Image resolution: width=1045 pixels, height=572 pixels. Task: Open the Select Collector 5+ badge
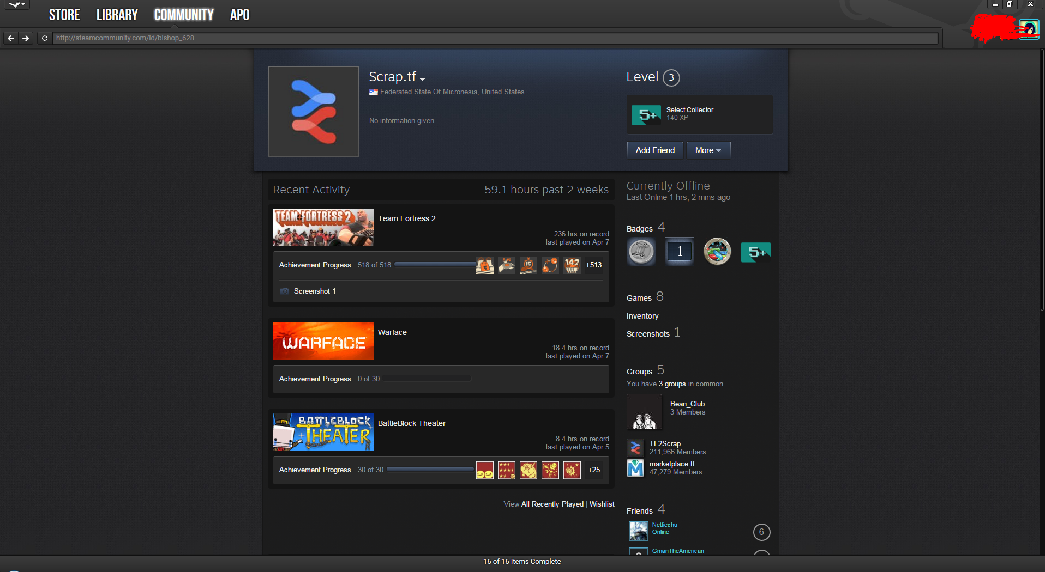click(x=646, y=115)
